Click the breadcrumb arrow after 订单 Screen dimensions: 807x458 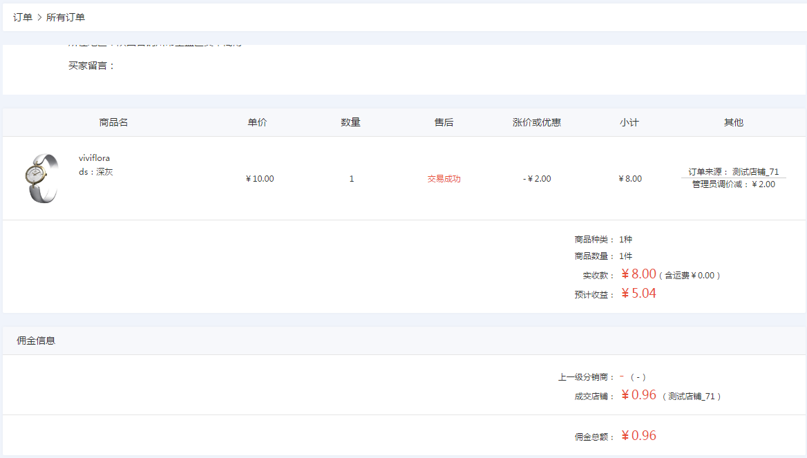(x=39, y=17)
